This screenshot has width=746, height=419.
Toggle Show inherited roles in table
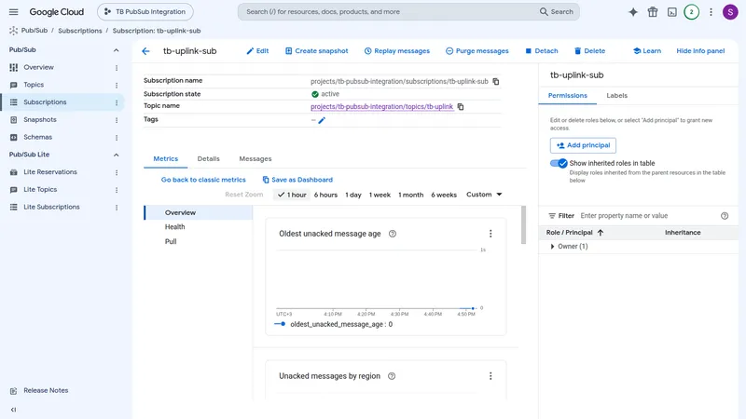559,164
